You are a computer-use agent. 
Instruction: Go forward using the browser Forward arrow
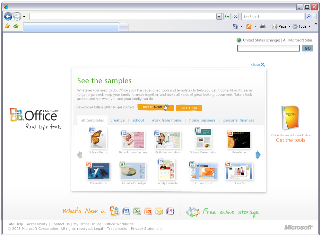[17, 16]
